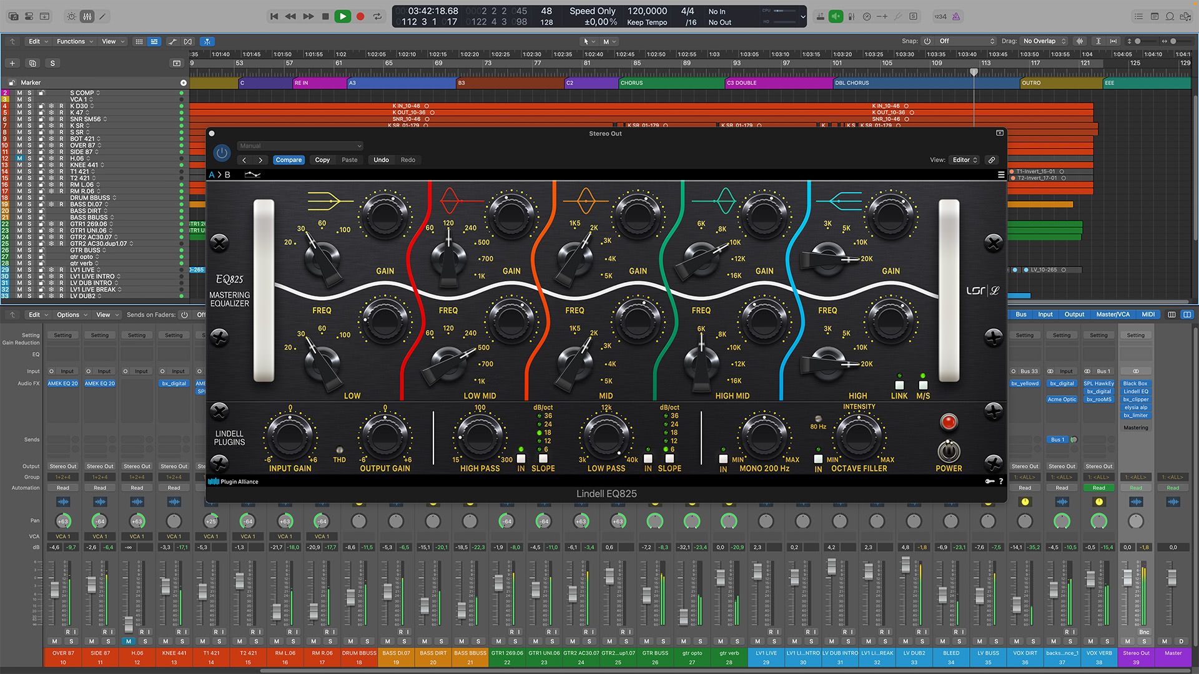
Task: Click Undo in the Lindell EQ825 header
Action: [381, 160]
